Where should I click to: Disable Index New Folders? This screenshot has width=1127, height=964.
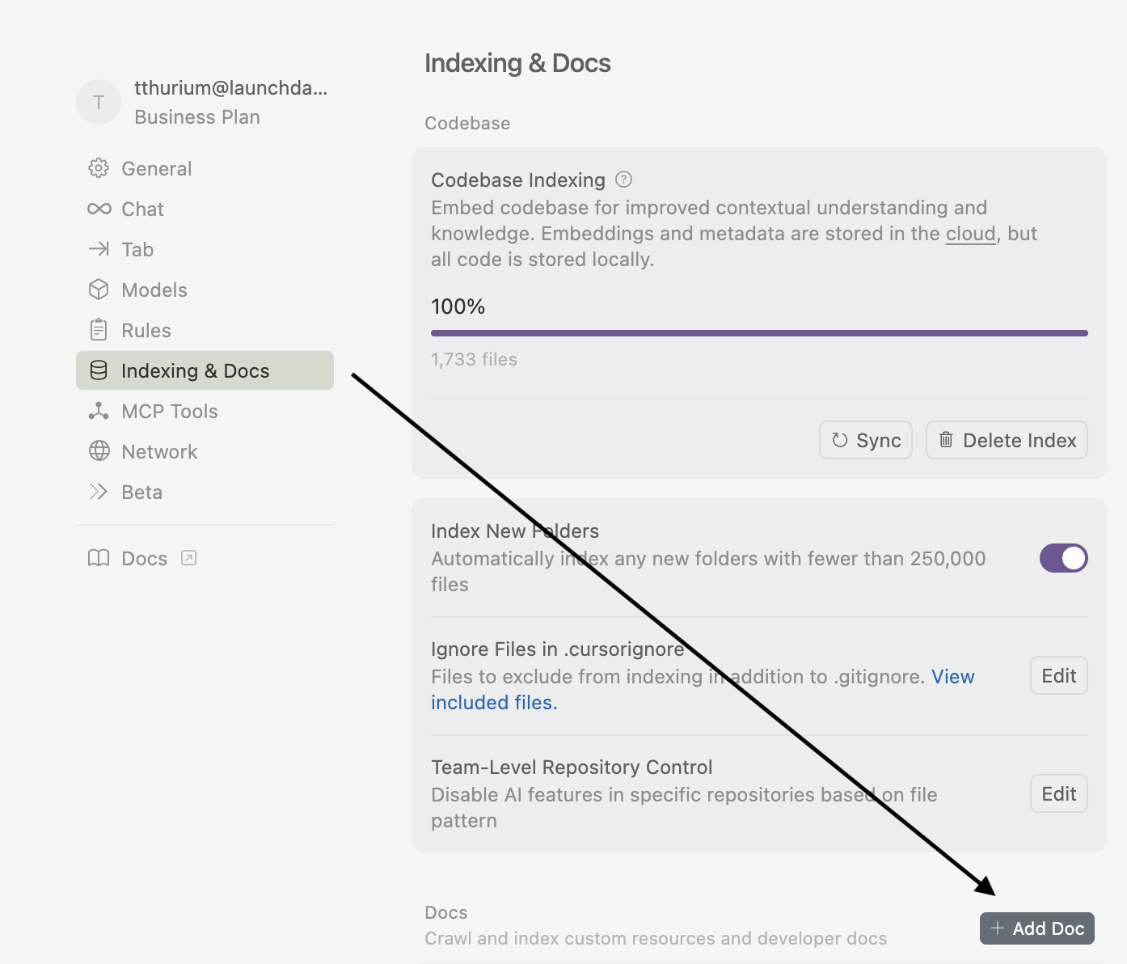coord(1063,558)
